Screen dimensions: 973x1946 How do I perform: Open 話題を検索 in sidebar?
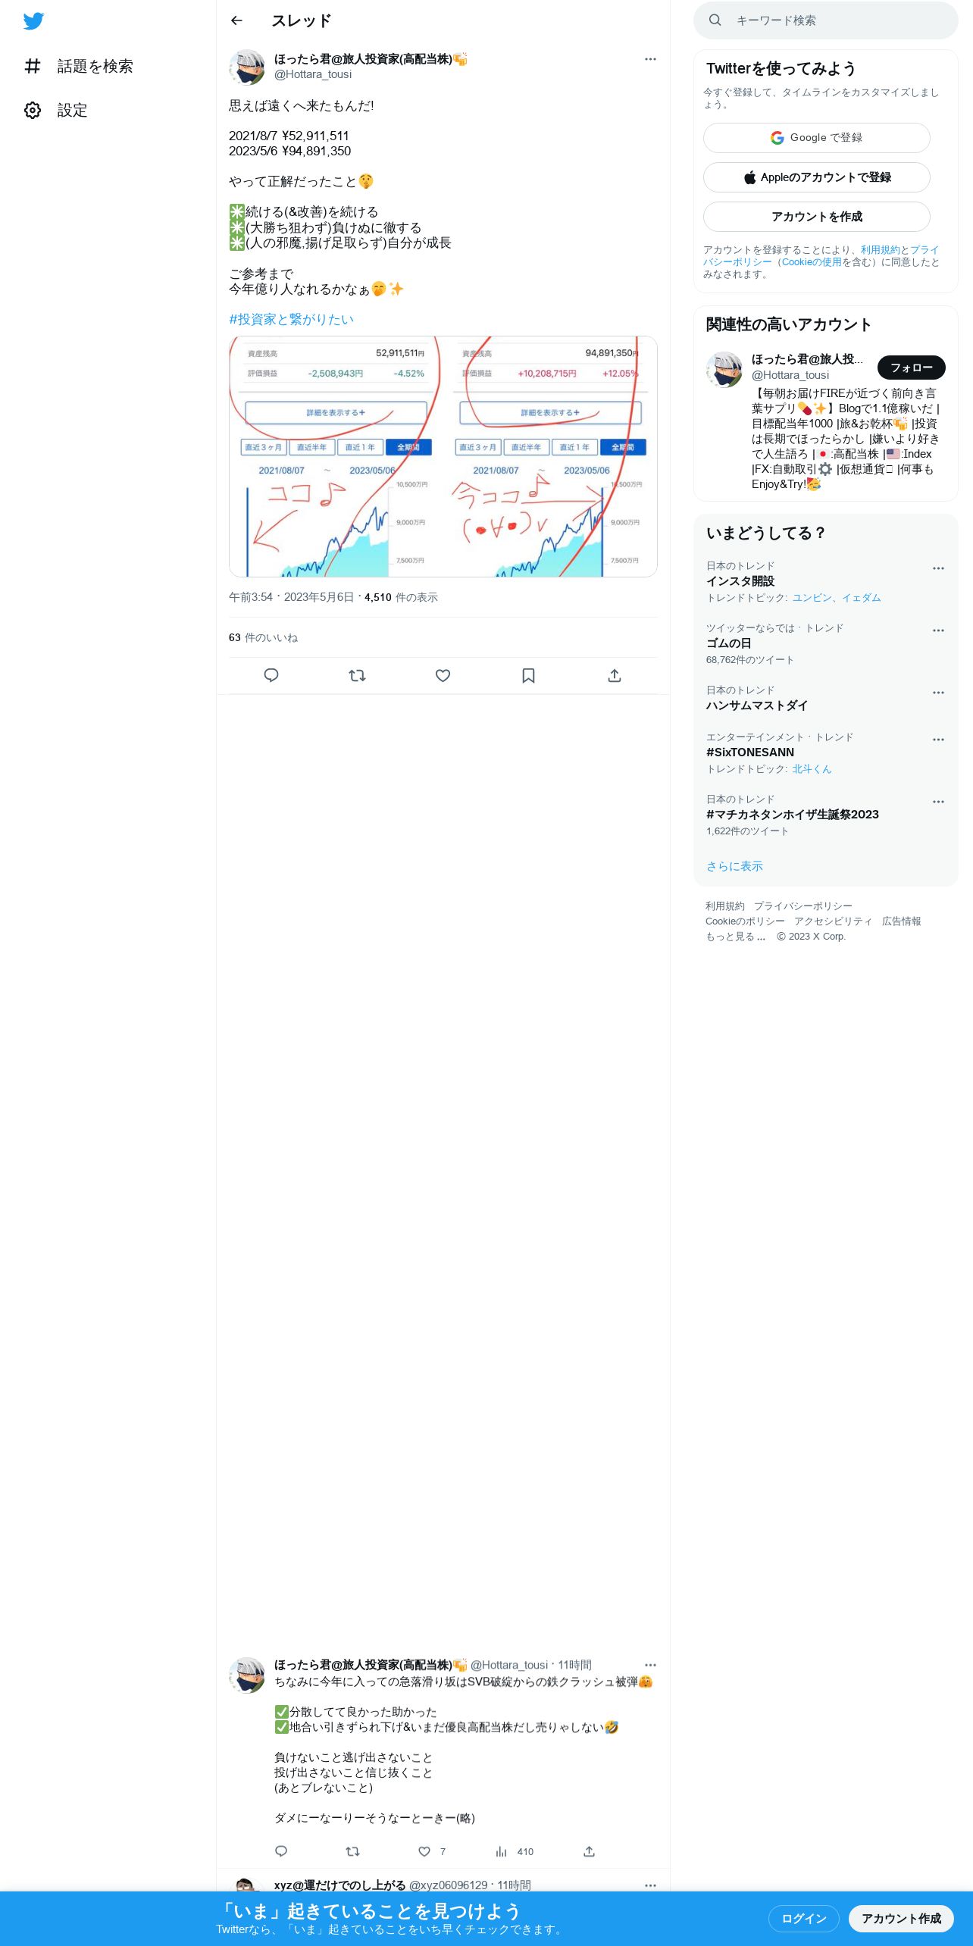(79, 66)
